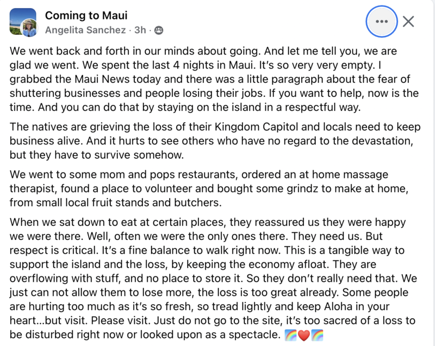The image size is (435, 346).
Task: Click the 3h post timestamp
Action: pos(140,30)
